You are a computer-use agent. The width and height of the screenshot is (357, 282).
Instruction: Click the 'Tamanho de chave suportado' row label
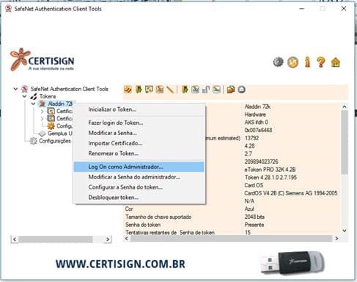[158, 217]
